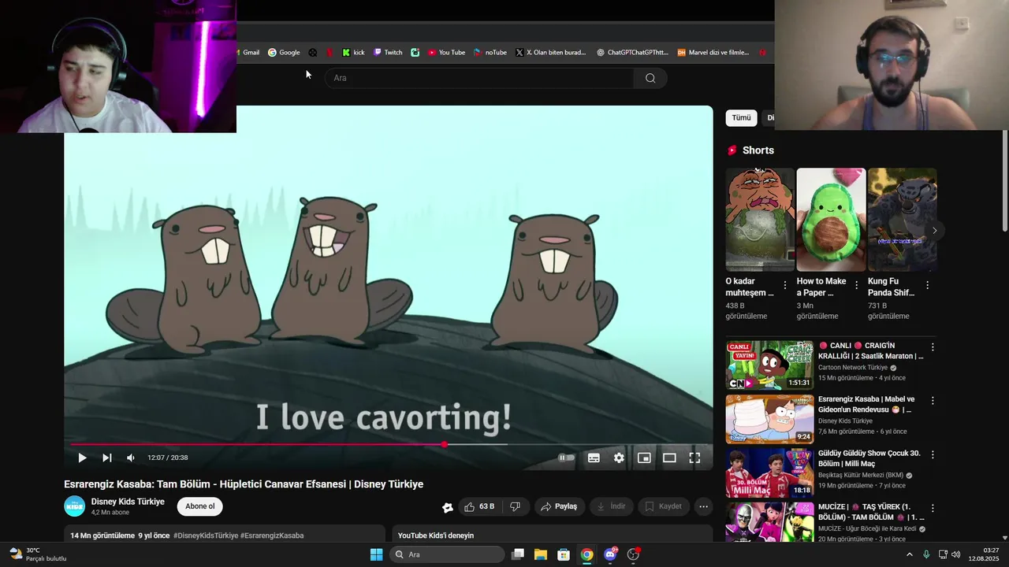Play the paused video

point(82,458)
